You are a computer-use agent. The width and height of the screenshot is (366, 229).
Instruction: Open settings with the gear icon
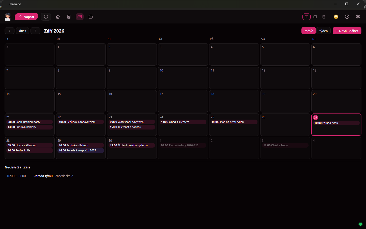pyautogui.click(x=358, y=17)
